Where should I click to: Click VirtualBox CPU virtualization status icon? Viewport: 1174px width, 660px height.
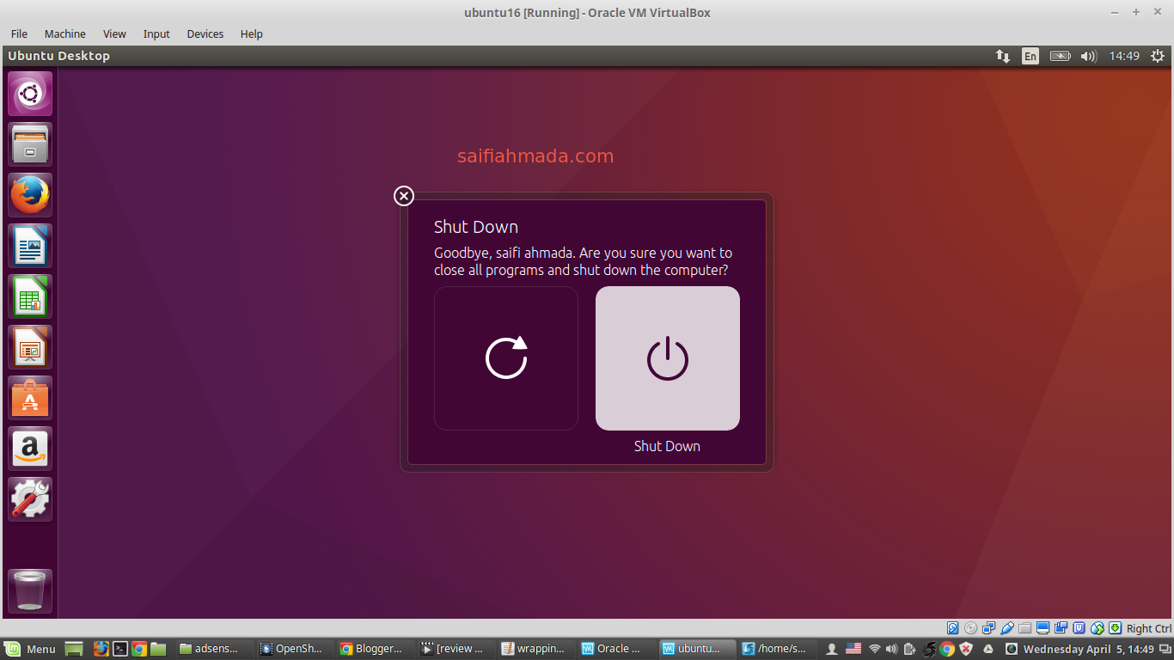[x=1079, y=628]
